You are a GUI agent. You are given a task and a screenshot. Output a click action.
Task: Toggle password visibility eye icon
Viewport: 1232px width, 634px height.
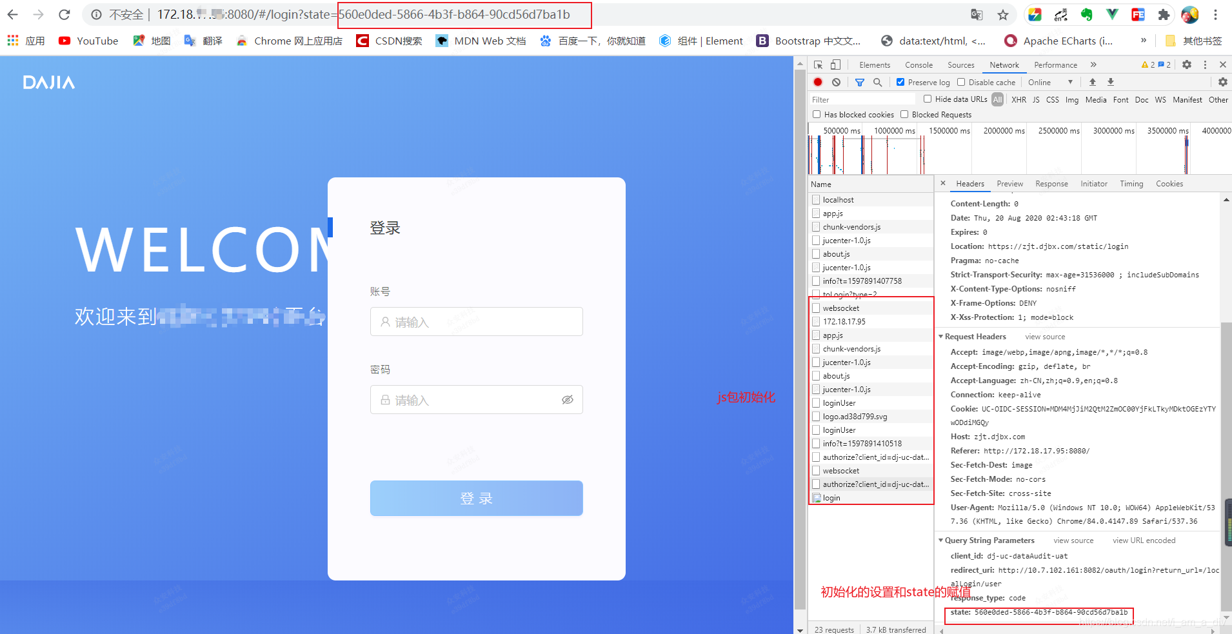pyautogui.click(x=567, y=399)
